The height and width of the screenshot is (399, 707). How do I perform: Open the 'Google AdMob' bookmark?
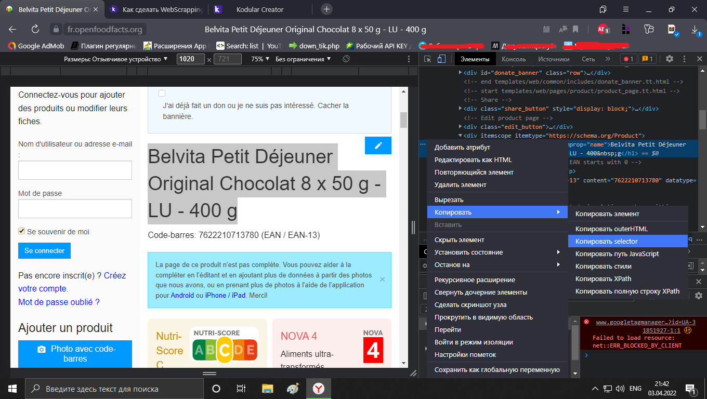[36, 46]
